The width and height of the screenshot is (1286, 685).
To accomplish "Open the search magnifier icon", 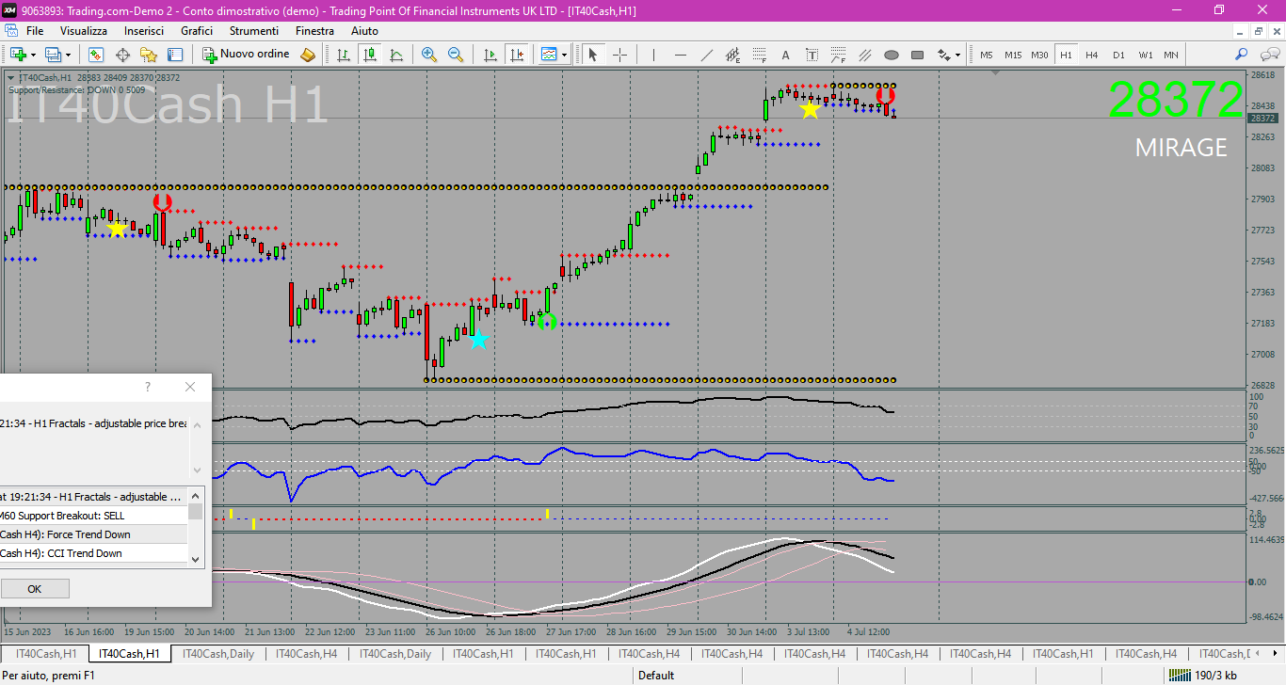I will click(x=1242, y=55).
